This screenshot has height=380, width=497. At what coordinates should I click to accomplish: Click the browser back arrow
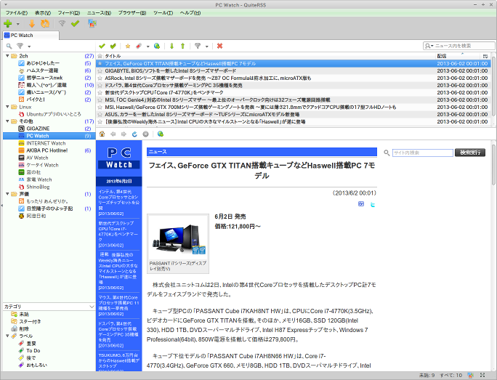(113, 134)
